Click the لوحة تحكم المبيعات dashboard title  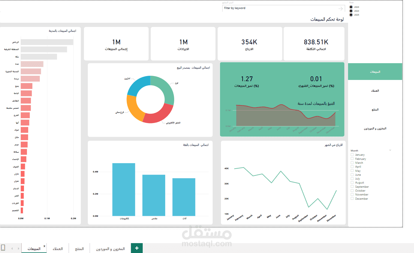coord(327,19)
